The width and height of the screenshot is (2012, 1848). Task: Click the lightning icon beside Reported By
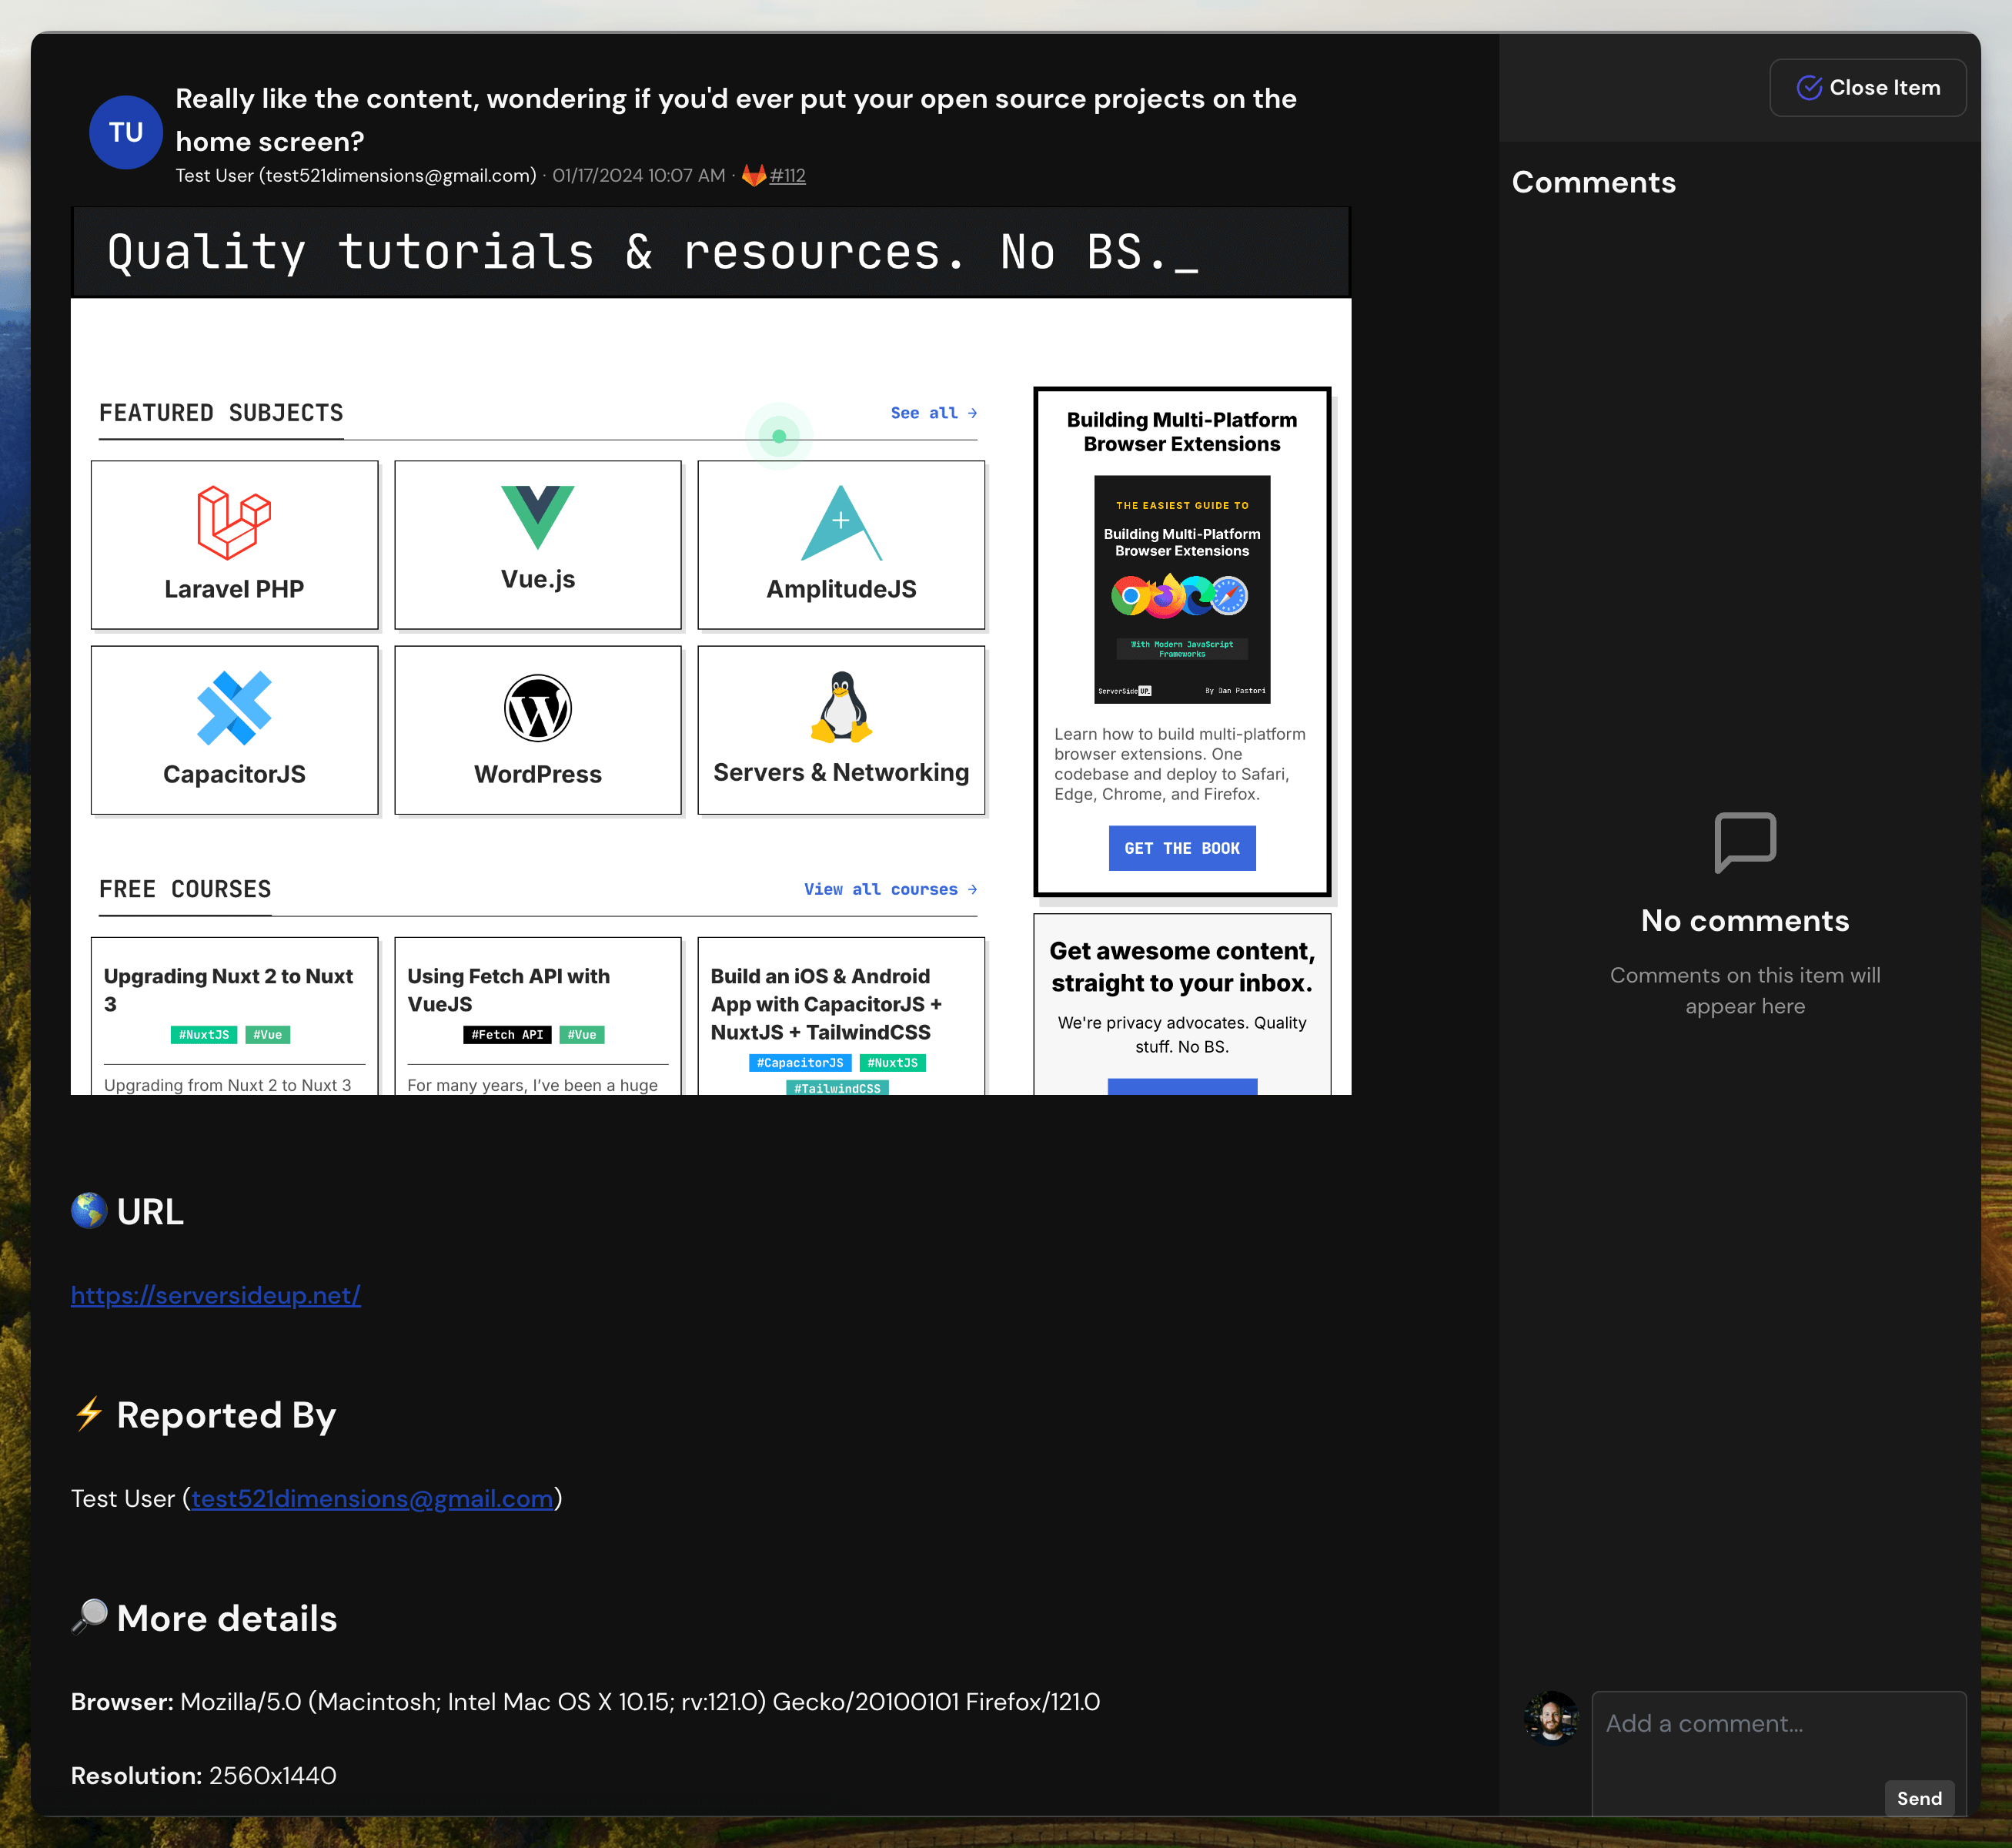pos(89,1413)
